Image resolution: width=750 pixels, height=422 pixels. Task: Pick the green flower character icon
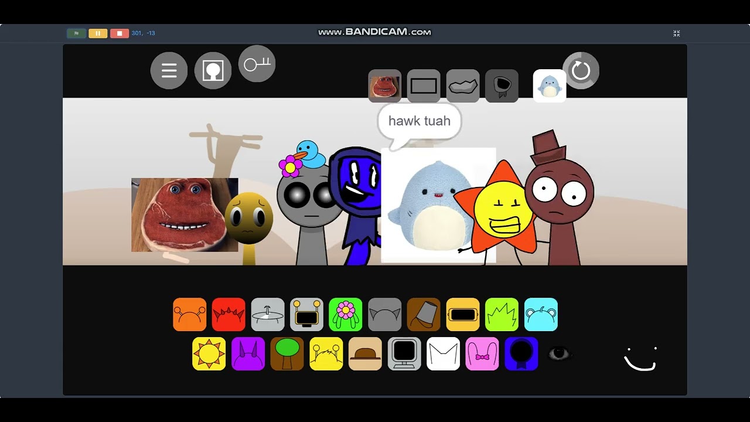pos(346,315)
